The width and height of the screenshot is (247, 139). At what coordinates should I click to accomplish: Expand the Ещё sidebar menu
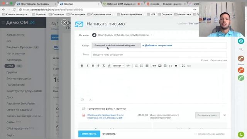point(10,136)
